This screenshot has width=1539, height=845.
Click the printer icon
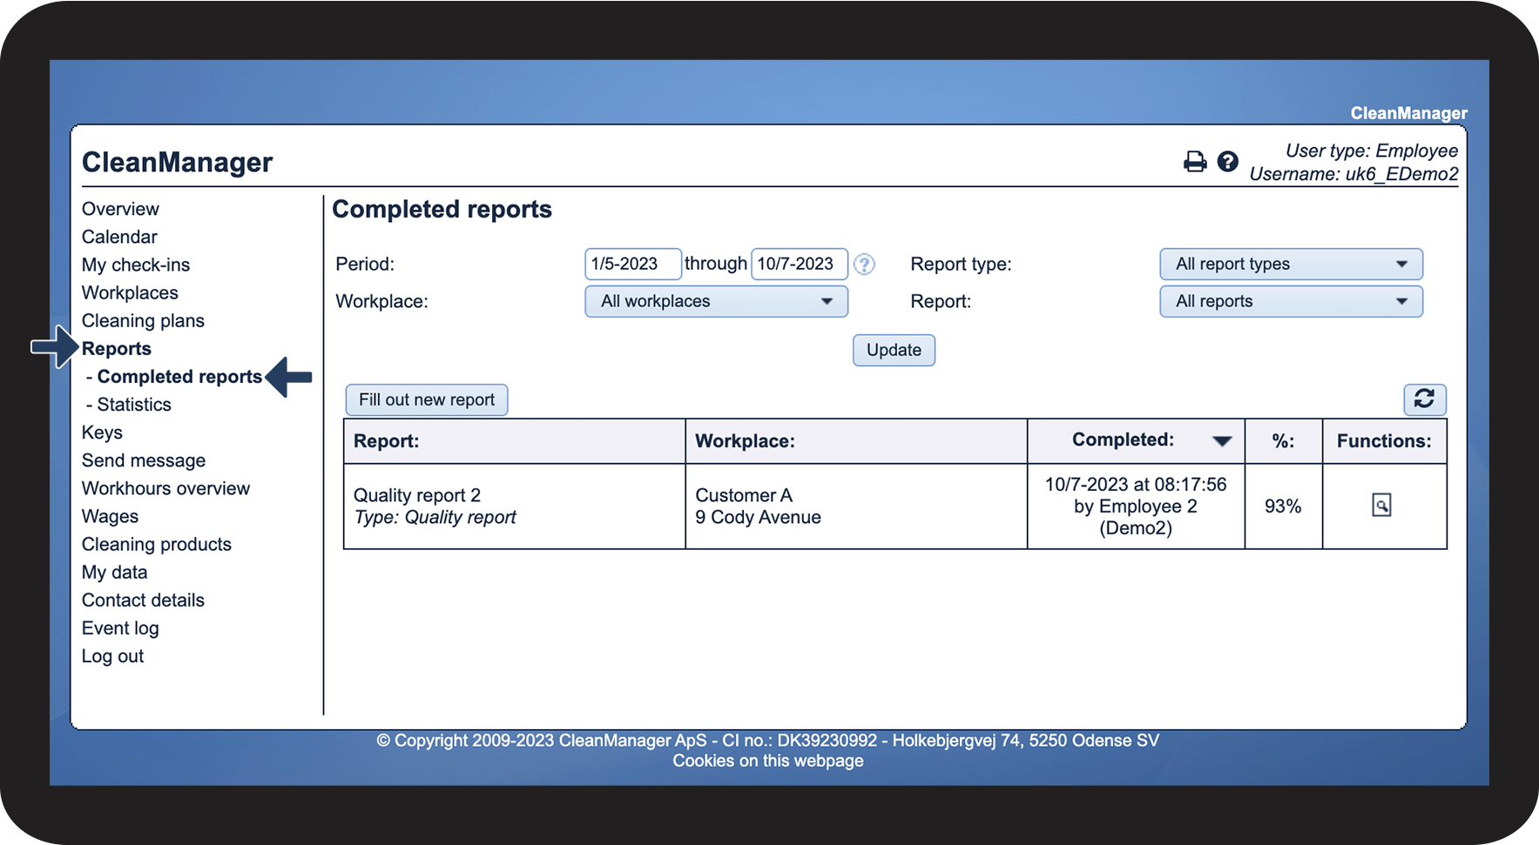coord(1194,162)
